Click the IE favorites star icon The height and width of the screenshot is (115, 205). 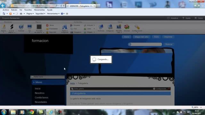[199, 6]
